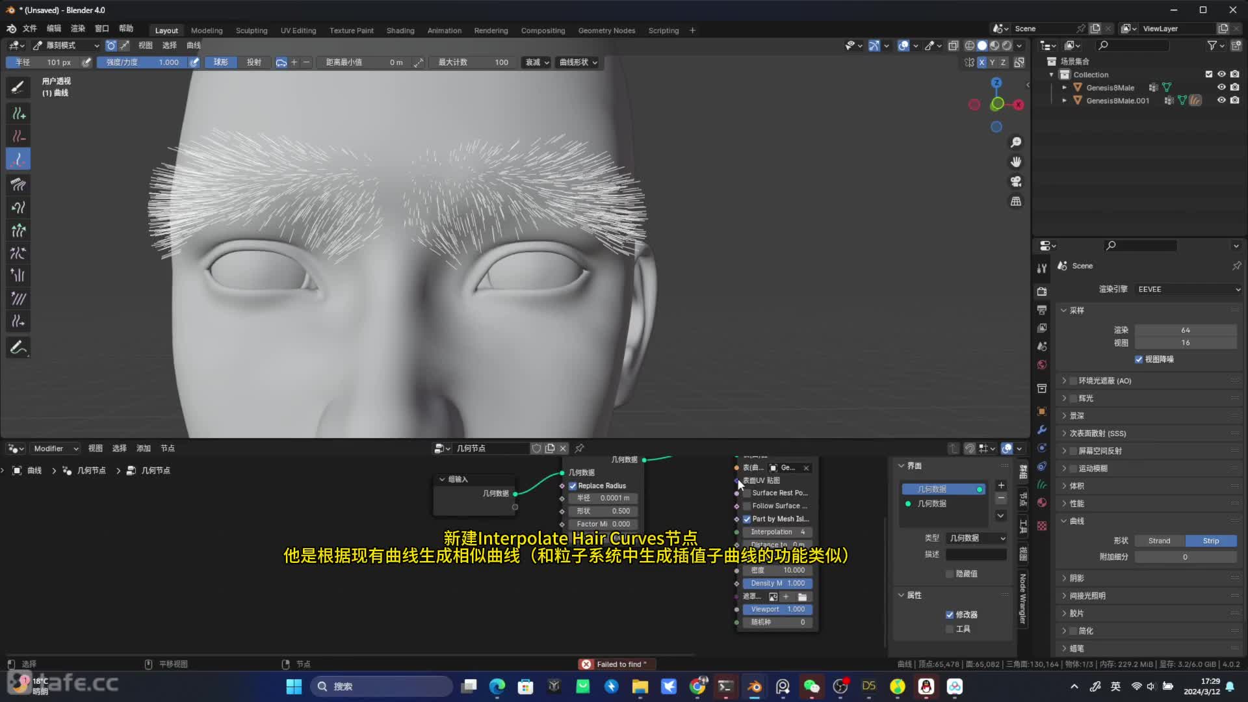
Task: Hide Genesis8Male in viewport via eye
Action: (1221, 87)
